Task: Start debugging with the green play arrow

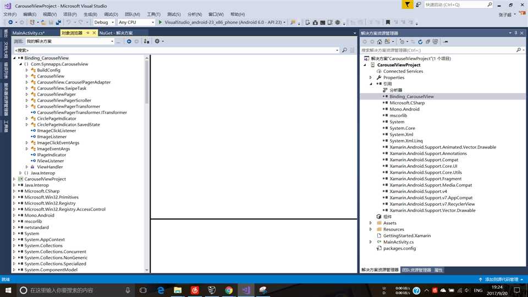Action: tap(160, 22)
